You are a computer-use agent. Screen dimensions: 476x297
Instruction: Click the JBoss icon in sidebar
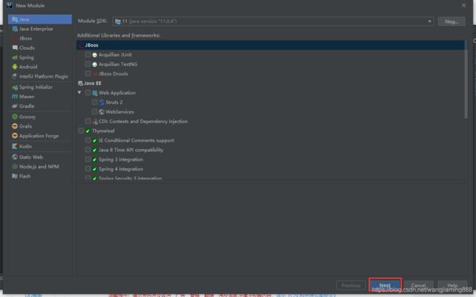15,39
